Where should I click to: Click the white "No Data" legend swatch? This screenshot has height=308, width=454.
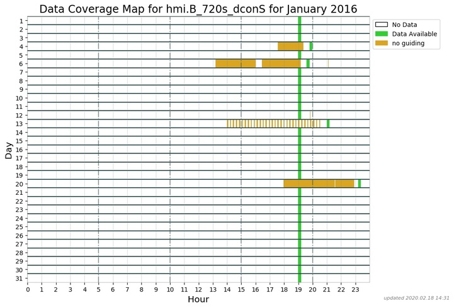click(382, 25)
